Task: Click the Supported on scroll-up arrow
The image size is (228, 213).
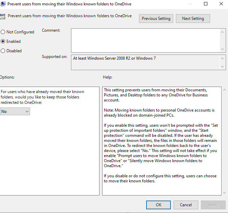Action: (222, 58)
